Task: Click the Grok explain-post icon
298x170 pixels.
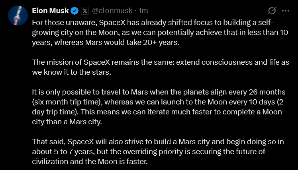Action: 272,11
